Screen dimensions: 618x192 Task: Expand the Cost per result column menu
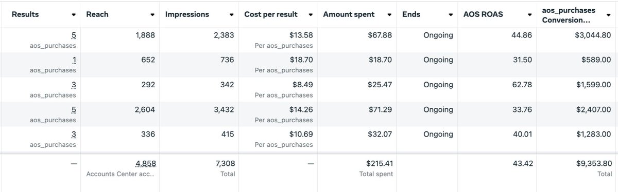click(x=311, y=15)
